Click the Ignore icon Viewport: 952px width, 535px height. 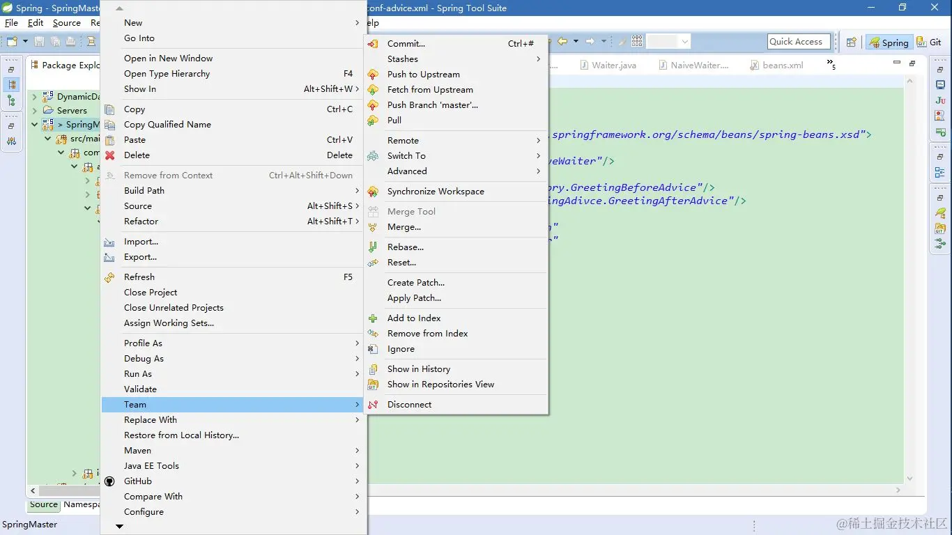tap(373, 349)
